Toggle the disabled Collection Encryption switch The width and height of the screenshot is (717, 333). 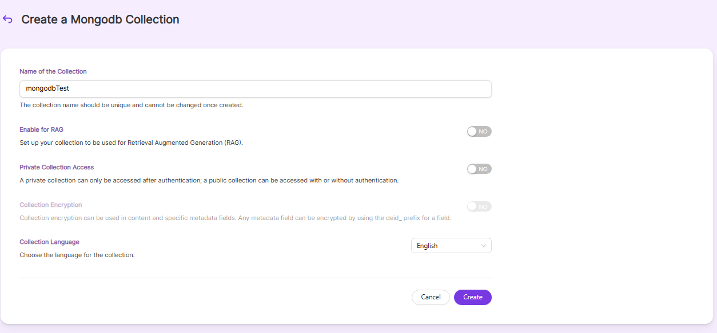click(479, 206)
